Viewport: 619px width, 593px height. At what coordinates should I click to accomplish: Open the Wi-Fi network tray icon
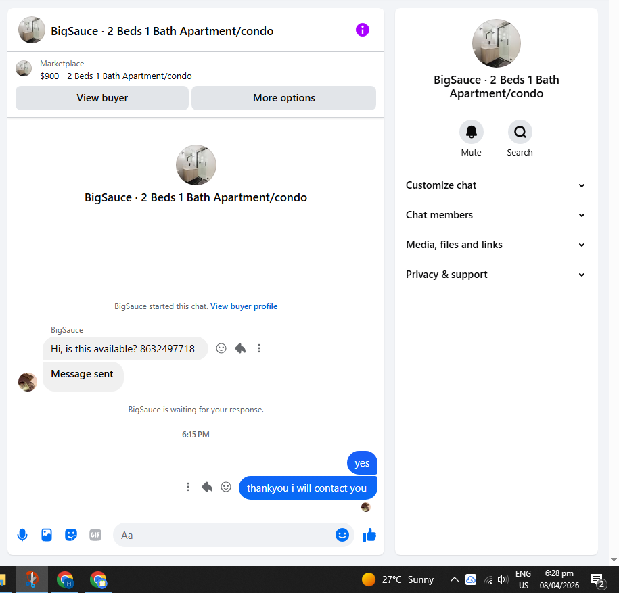[488, 580]
